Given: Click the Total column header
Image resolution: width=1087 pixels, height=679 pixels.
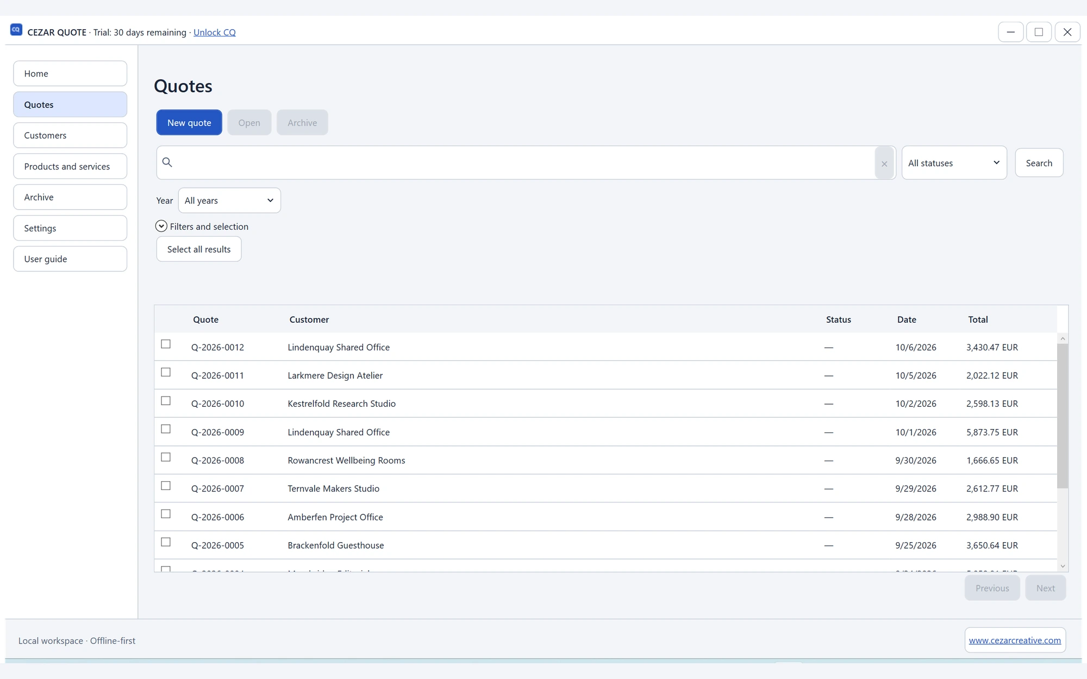Looking at the screenshot, I should coord(978,319).
